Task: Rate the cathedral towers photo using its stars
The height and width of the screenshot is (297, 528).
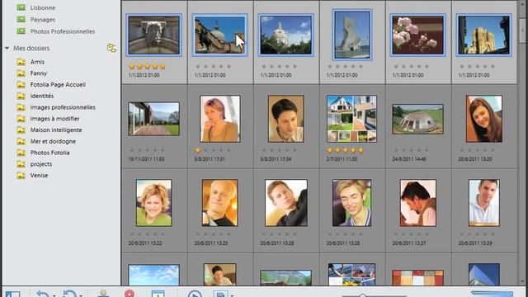Action: (477, 67)
